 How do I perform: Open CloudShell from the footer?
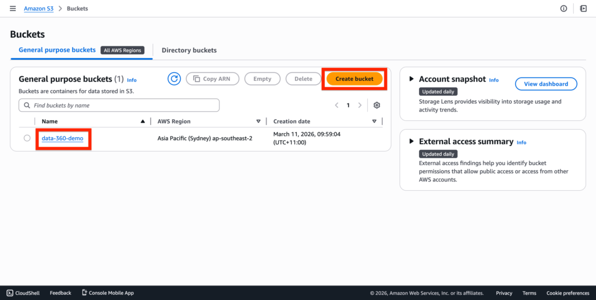(23, 293)
